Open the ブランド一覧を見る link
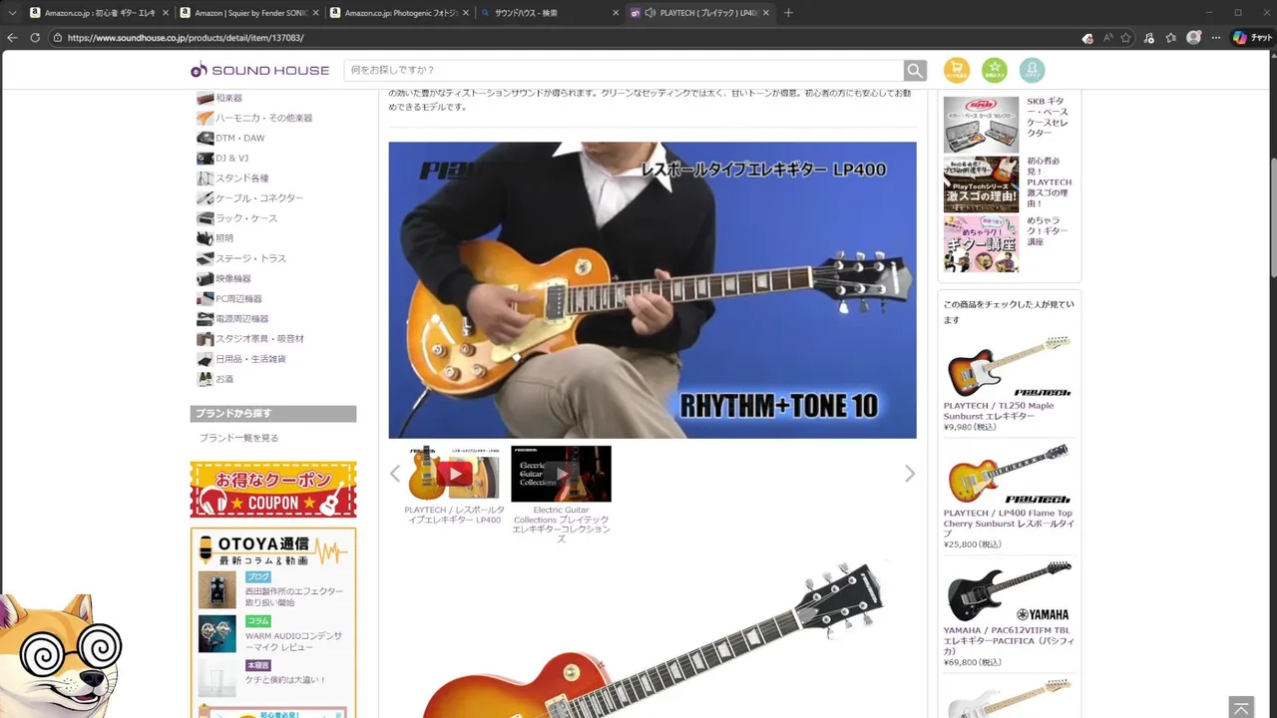The width and height of the screenshot is (1277, 718). [x=239, y=438]
